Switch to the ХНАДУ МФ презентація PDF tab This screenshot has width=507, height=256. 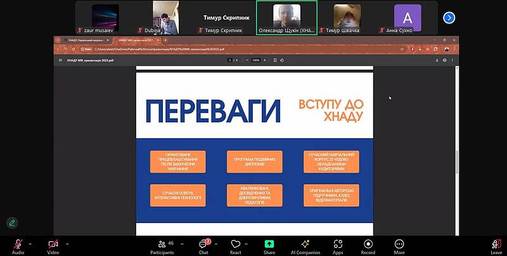[138, 41]
